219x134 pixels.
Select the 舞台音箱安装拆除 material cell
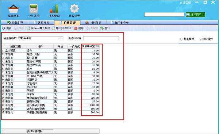pyautogui.click(x=40, y=98)
